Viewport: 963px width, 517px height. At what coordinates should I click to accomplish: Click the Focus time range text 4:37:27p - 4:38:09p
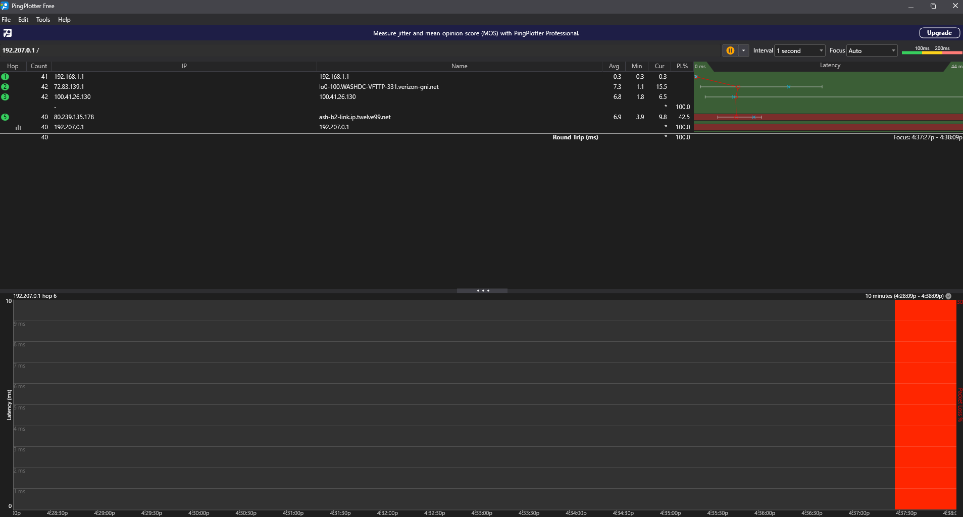click(928, 137)
